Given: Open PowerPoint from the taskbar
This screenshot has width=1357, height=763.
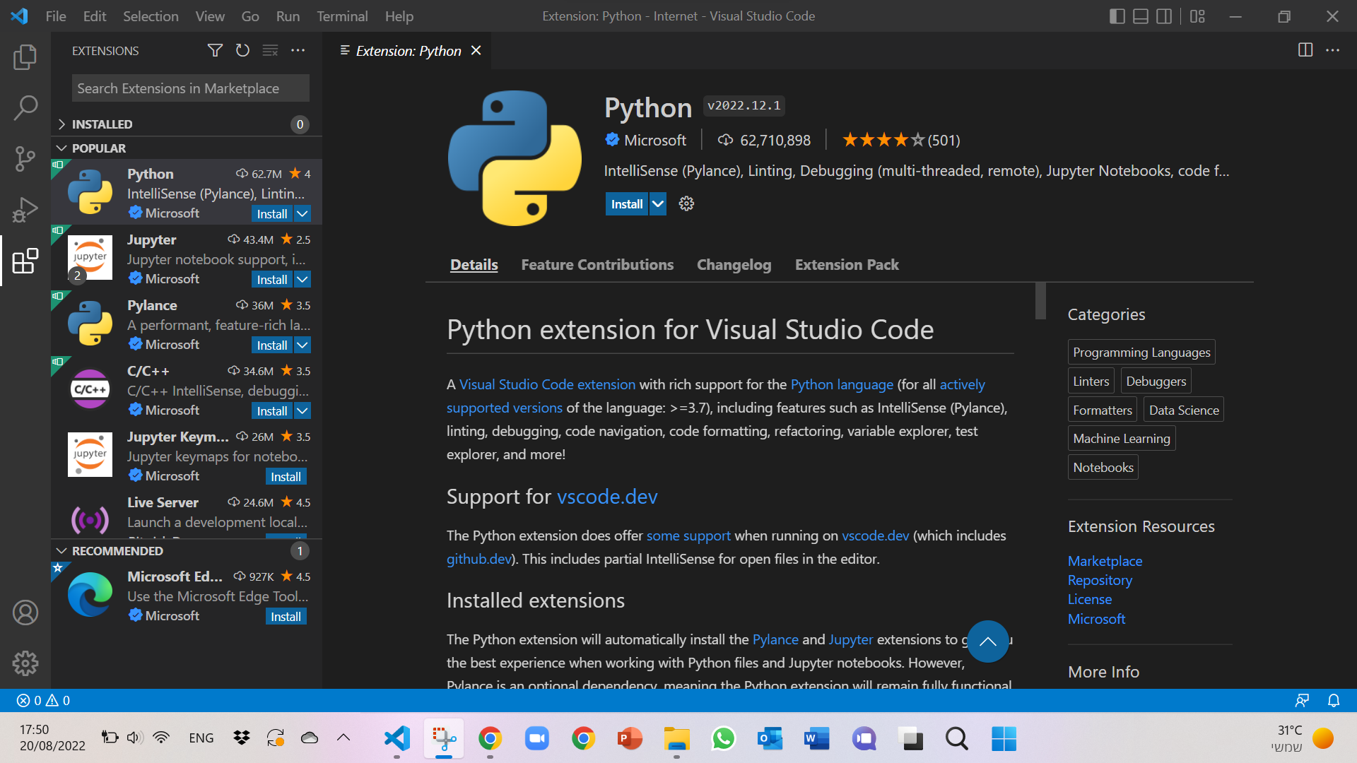Looking at the screenshot, I should 630,739.
